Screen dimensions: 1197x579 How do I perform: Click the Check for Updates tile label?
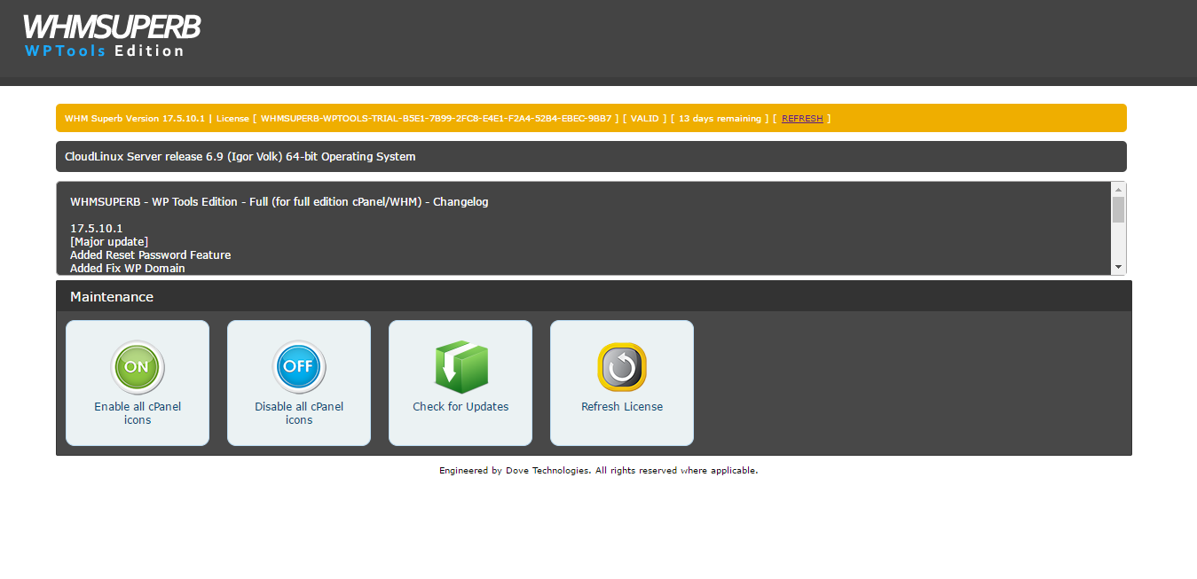(460, 406)
